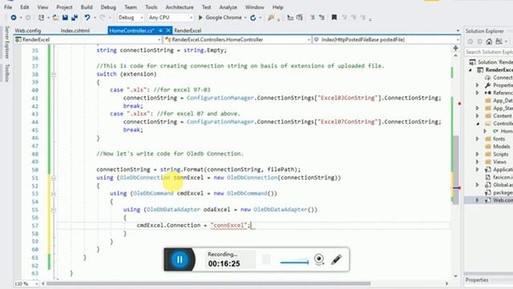
Task: Adjust the recorder volume slider
Action: [x=294, y=262]
